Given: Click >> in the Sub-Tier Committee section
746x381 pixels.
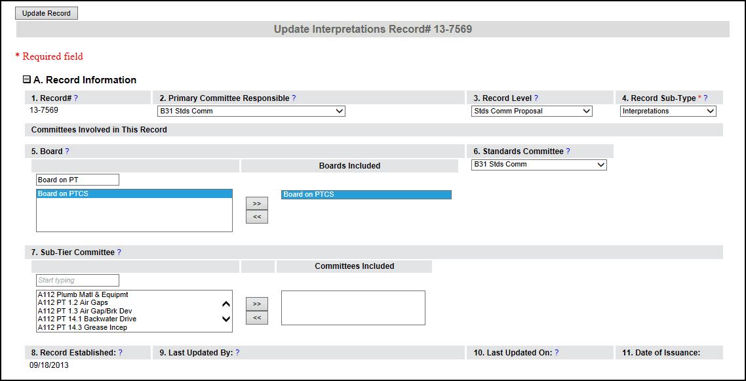Looking at the screenshot, I should (256, 304).
